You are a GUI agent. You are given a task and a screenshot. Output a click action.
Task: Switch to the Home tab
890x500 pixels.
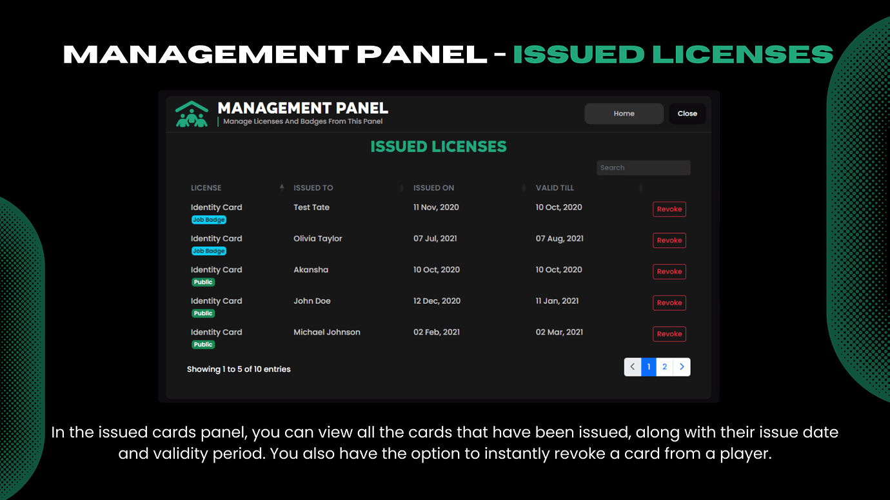(x=624, y=113)
